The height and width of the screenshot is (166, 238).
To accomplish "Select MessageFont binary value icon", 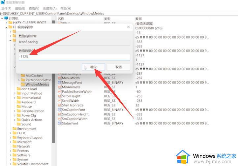I will (x=60, y=83).
